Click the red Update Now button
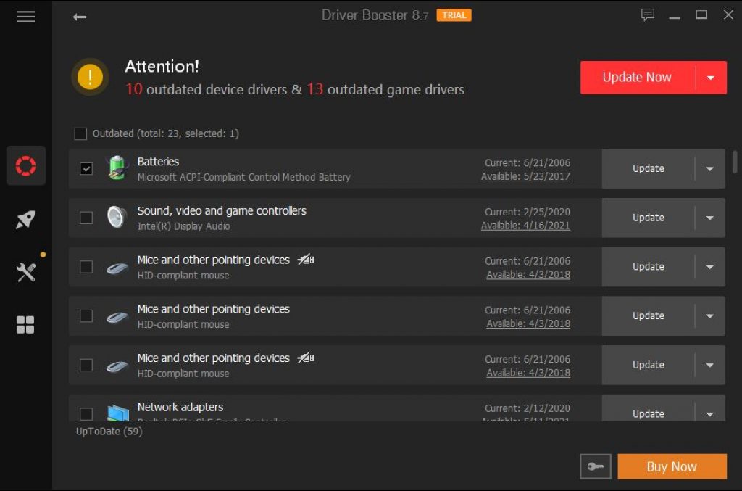The image size is (742, 491). click(638, 77)
